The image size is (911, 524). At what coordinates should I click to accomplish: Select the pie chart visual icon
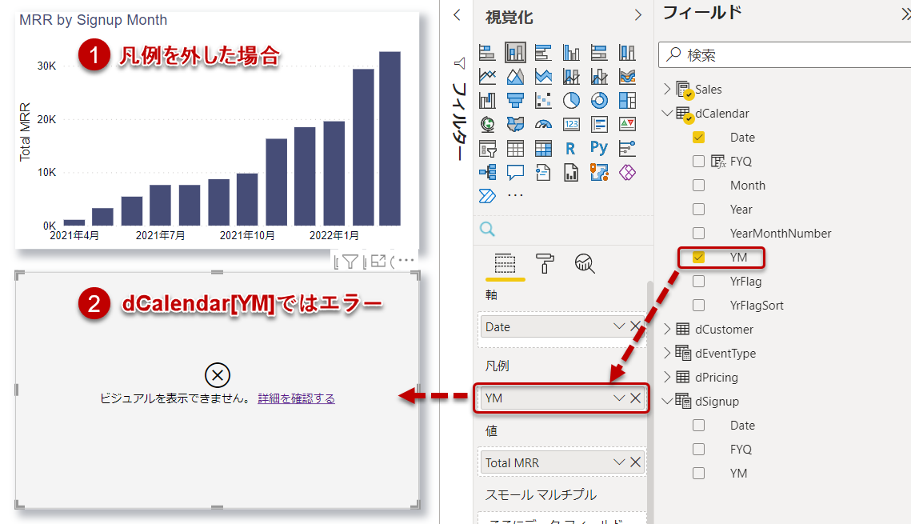coord(571,100)
